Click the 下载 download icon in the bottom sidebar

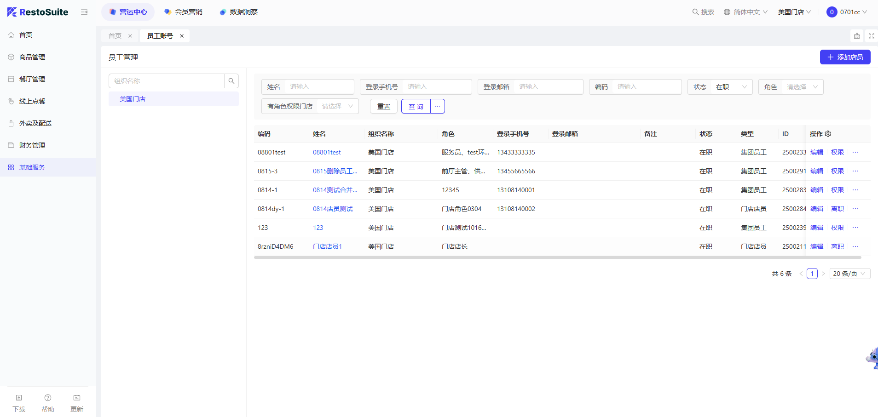point(19,398)
